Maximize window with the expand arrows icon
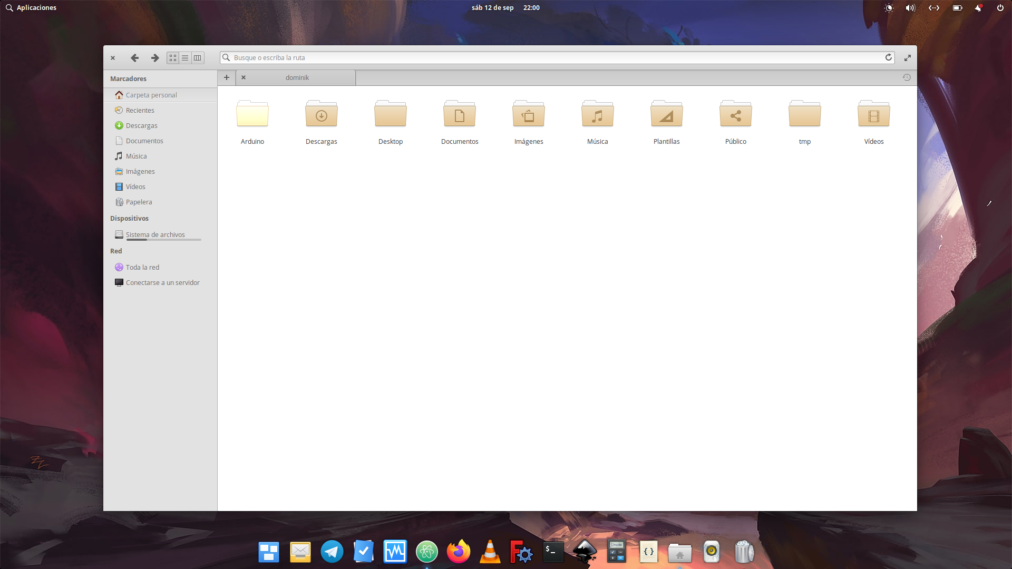The image size is (1012, 569). coord(907,58)
